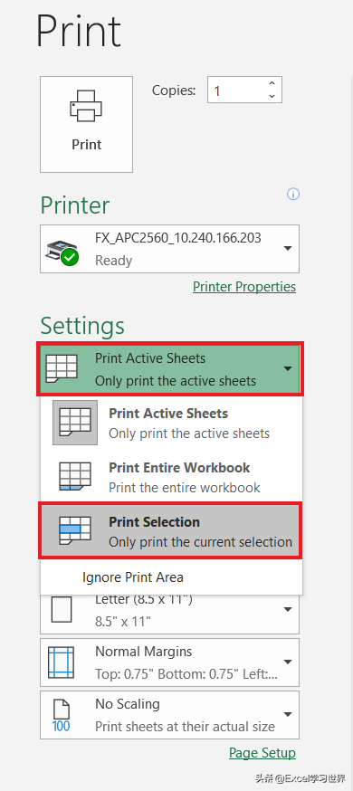Decrease copies with the down arrow

pyautogui.click(x=272, y=96)
